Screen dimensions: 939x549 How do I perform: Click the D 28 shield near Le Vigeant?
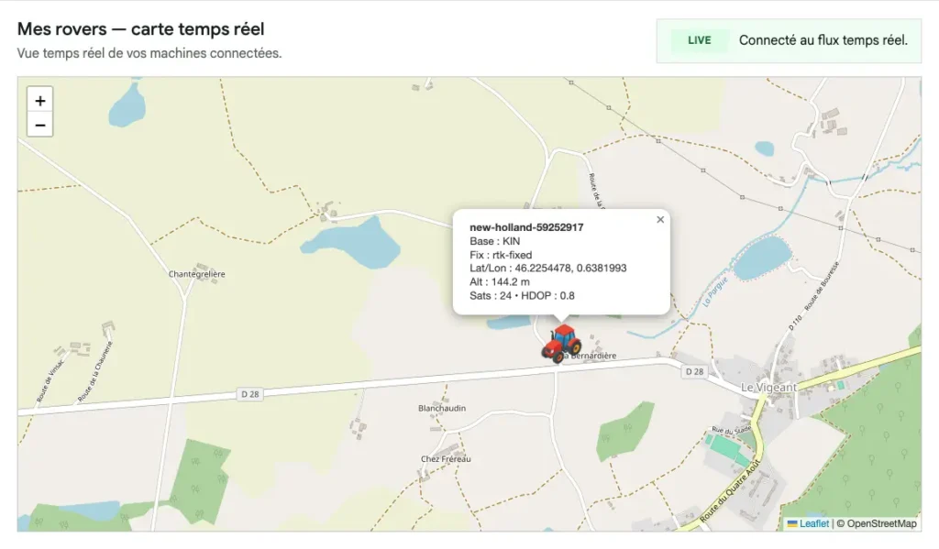694,371
